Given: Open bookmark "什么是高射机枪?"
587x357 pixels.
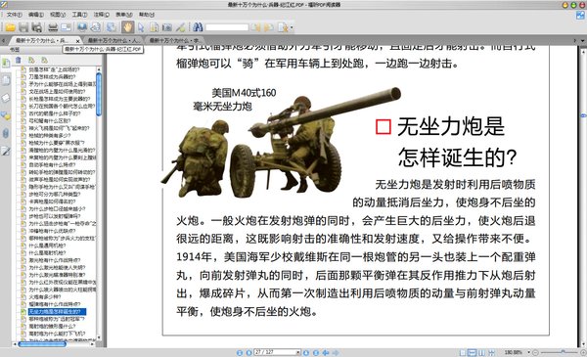Looking at the screenshot, I should pos(47,253).
